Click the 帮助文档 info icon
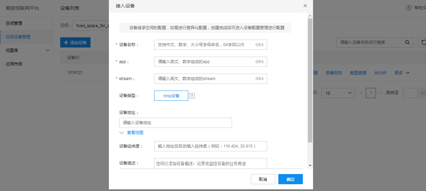The height and width of the screenshot is (191, 426). (409, 8)
